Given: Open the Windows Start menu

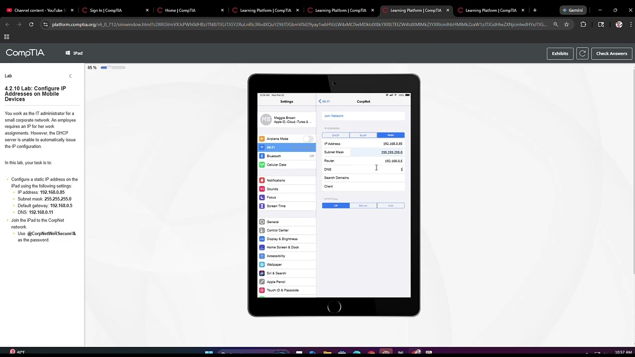Looking at the screenshot, I should [x=209, y=353].
